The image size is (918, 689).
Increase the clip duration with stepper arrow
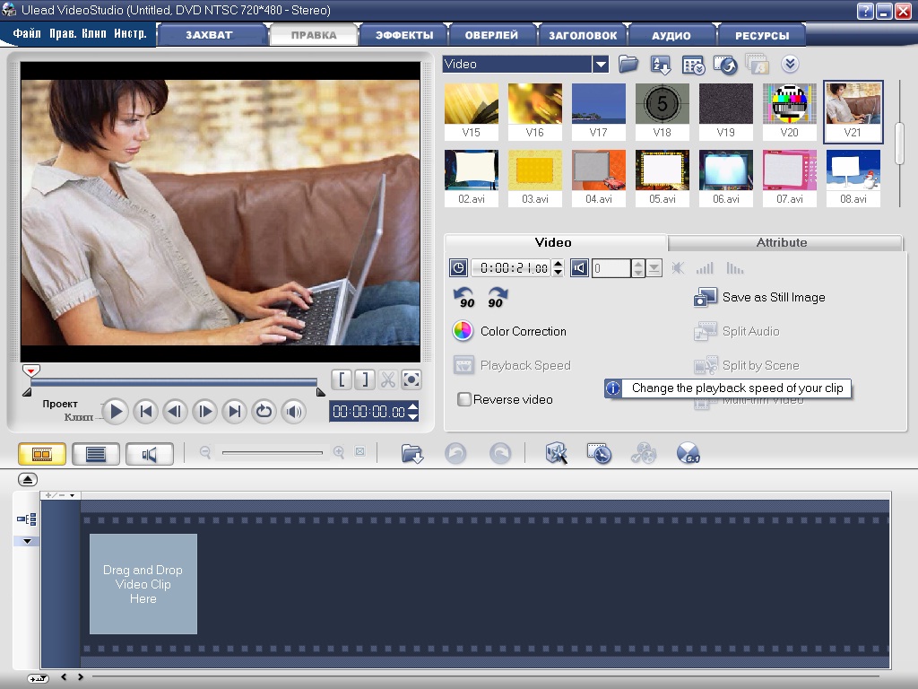[x=559, y=264]
